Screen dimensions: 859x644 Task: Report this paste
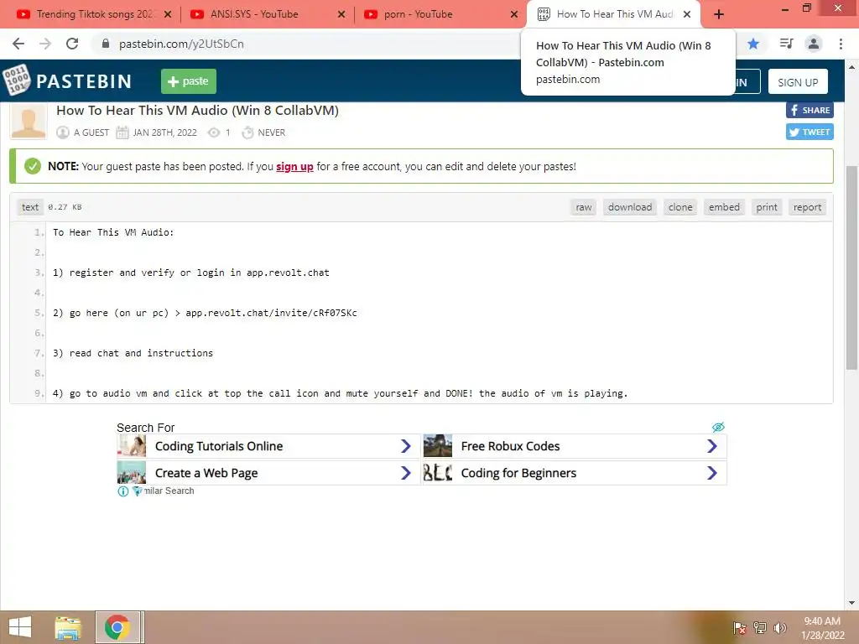point(808,207)
